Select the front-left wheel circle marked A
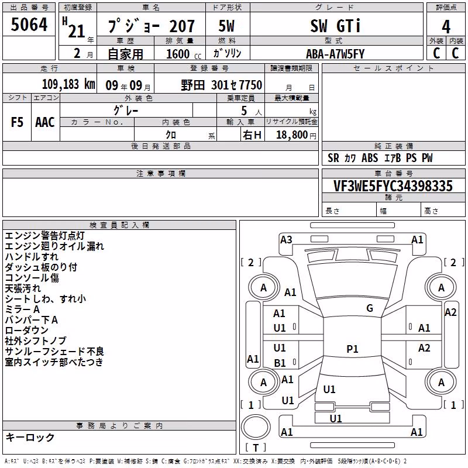This screenshot has height=468, width=468. point(263,288)
